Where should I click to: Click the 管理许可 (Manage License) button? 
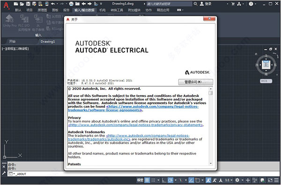coord(195,82)
